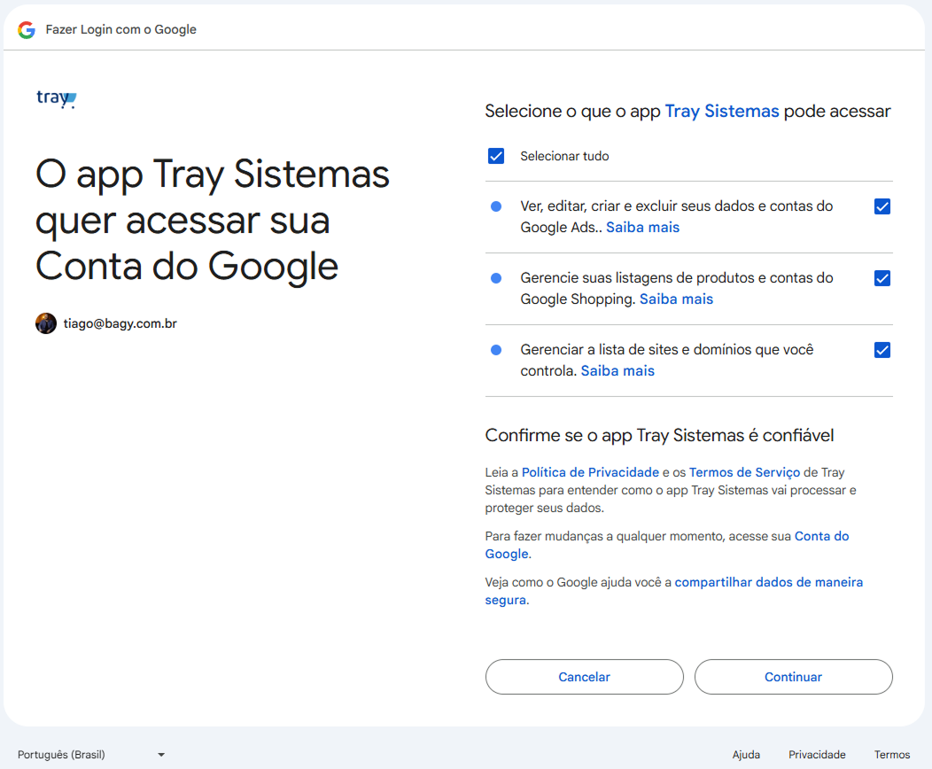Click the Ajuda footer link
The width and height of the screenshot is (932, 769).
tap(746, 755)
